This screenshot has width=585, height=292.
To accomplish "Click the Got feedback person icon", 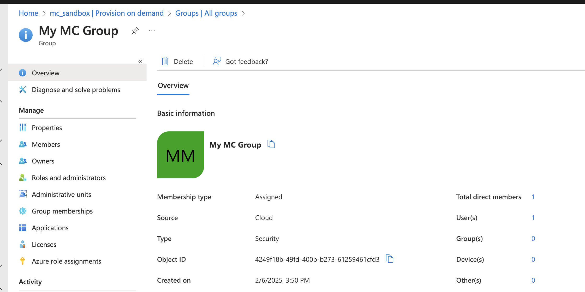I will [217, 61].
